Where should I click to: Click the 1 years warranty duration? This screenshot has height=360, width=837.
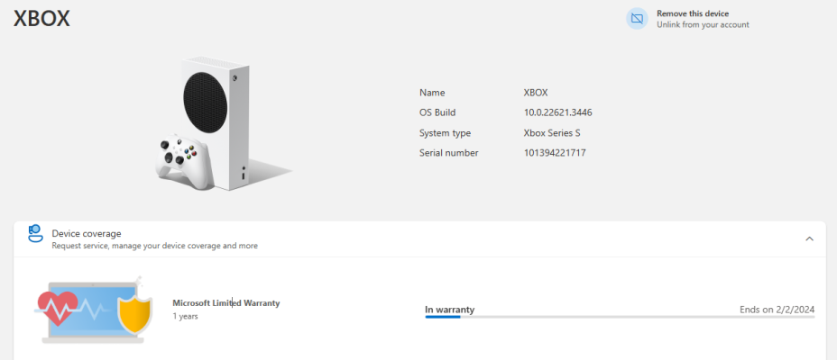pyautogui.click(x=185, y=316)
